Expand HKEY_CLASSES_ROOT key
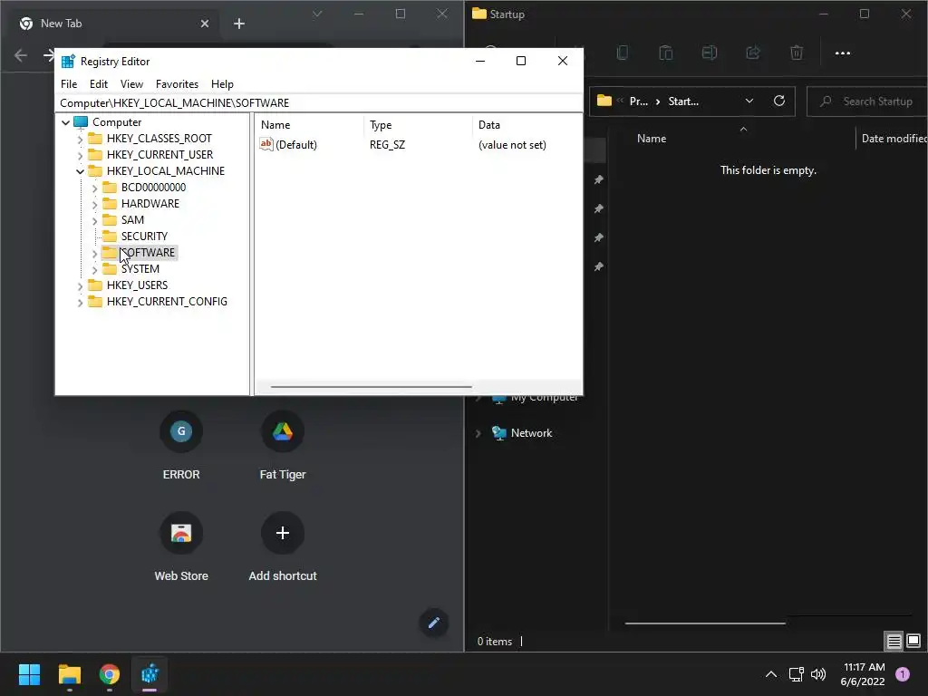Viewport: 928px width, 696px height. [x=80, y=139]
